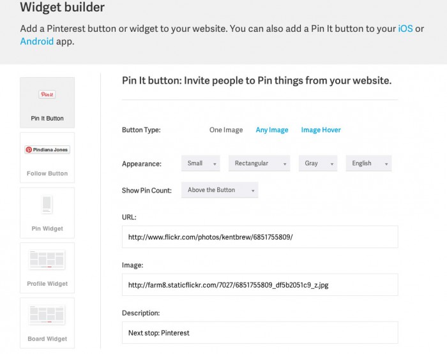
Task: Click the Profile Widget grid icon
Action: pos(47,259)
